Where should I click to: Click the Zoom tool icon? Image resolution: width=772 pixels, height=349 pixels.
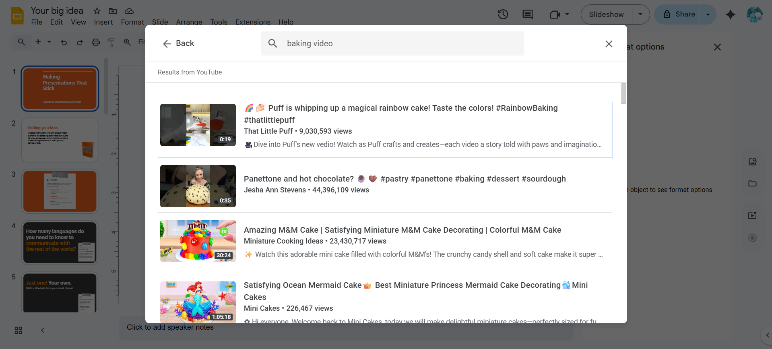tap(127, 42)
